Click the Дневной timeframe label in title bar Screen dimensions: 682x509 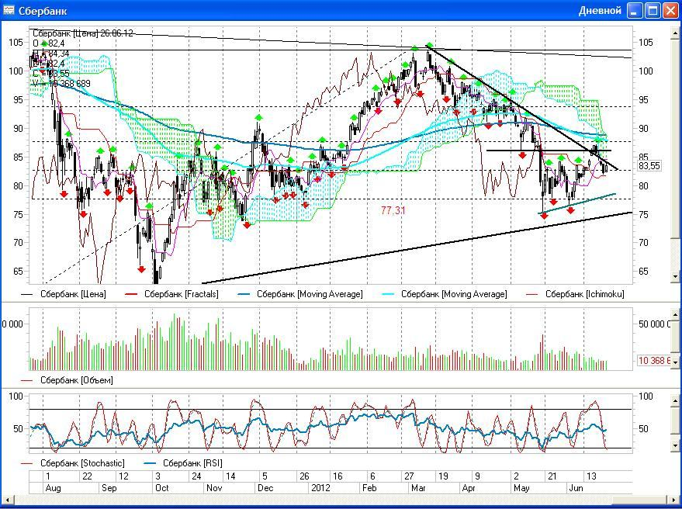pyautogui.click(x=600, y=10)
